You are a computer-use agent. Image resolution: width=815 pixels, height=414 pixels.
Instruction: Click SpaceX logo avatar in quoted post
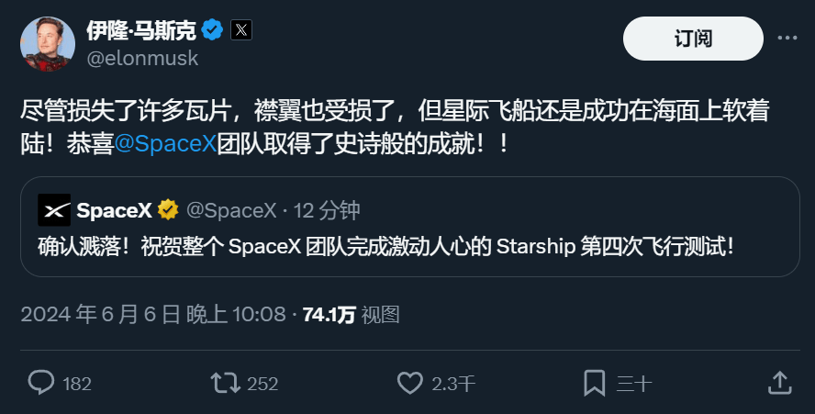click(54, 210)
